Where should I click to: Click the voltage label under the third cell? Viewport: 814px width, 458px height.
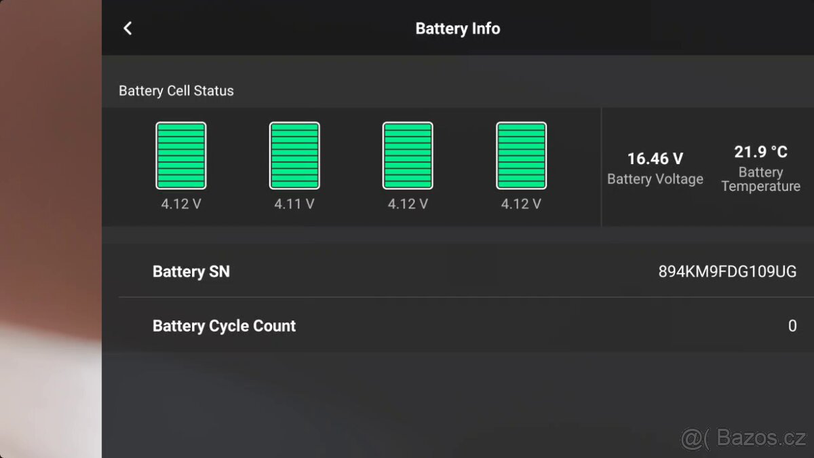pos(408,204)
